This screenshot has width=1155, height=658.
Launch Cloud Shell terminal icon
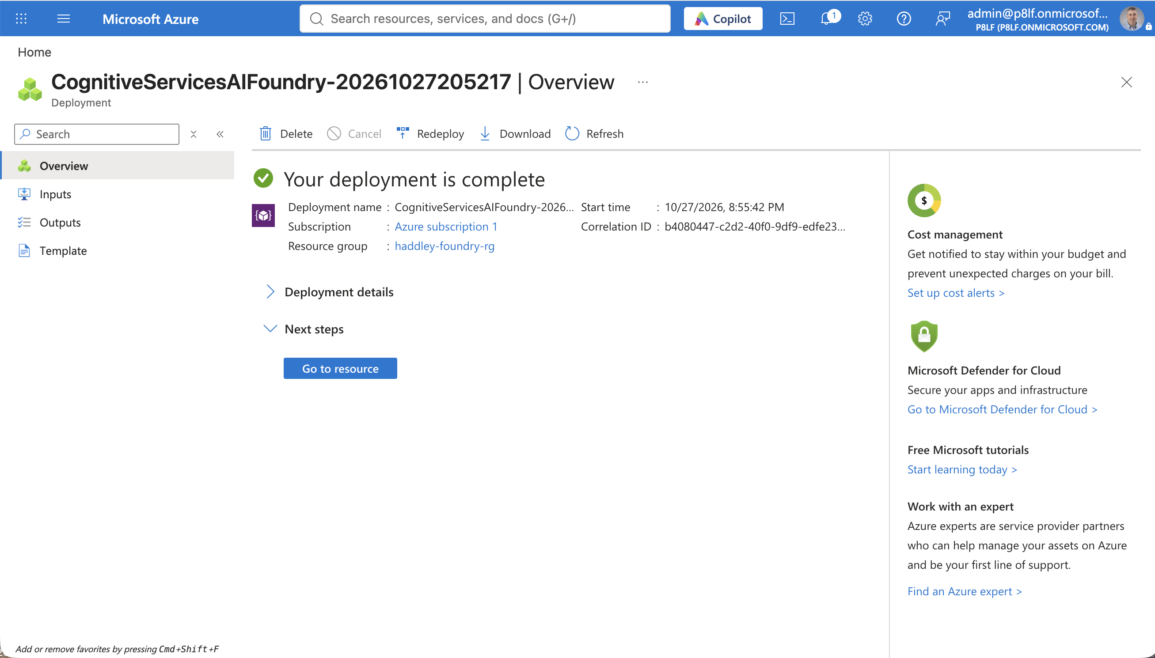[787, 19]
